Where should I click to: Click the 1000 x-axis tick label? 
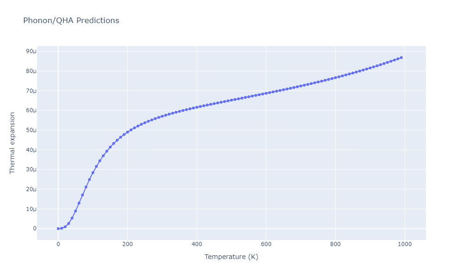tap(405, 244)
